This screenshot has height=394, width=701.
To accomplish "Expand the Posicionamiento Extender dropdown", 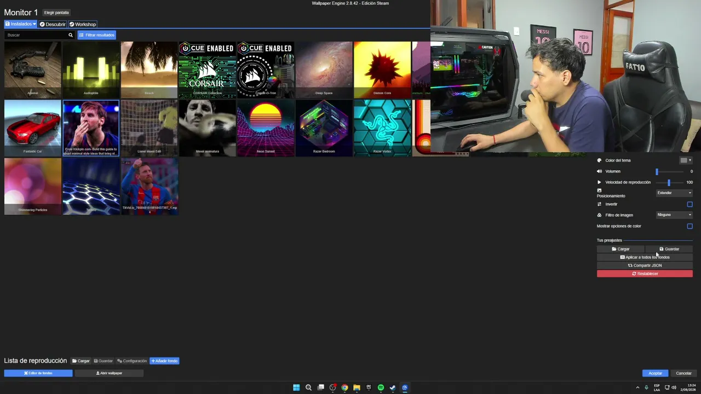I will [674, 193].
